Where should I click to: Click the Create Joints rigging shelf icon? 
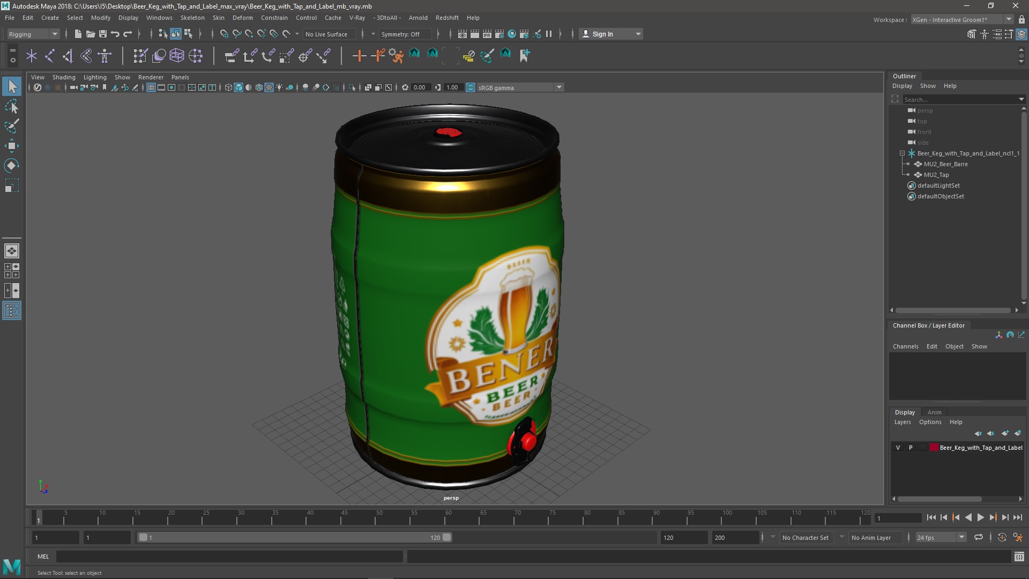point(49,55)
